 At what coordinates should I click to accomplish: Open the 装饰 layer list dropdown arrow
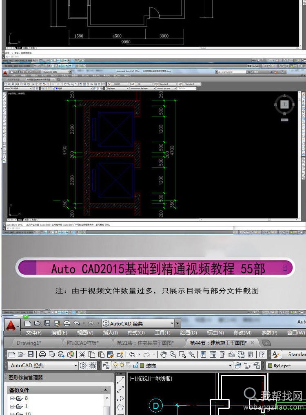[230, 366]
